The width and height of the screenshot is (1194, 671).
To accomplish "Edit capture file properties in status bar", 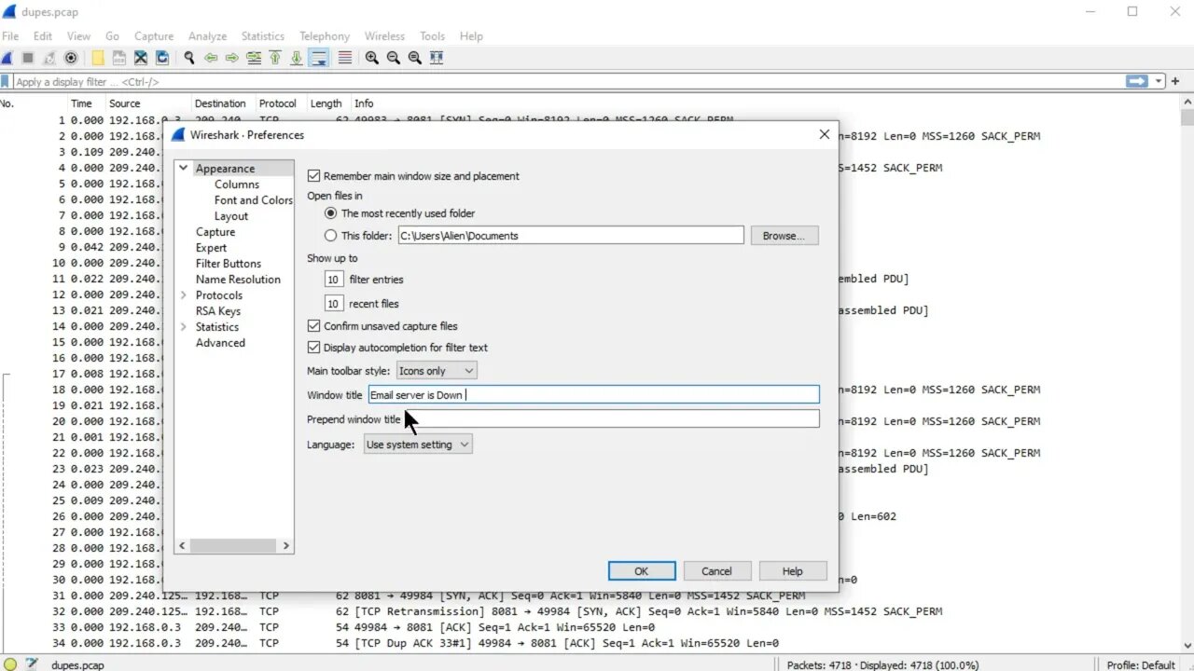I will (x=32, y=664).
